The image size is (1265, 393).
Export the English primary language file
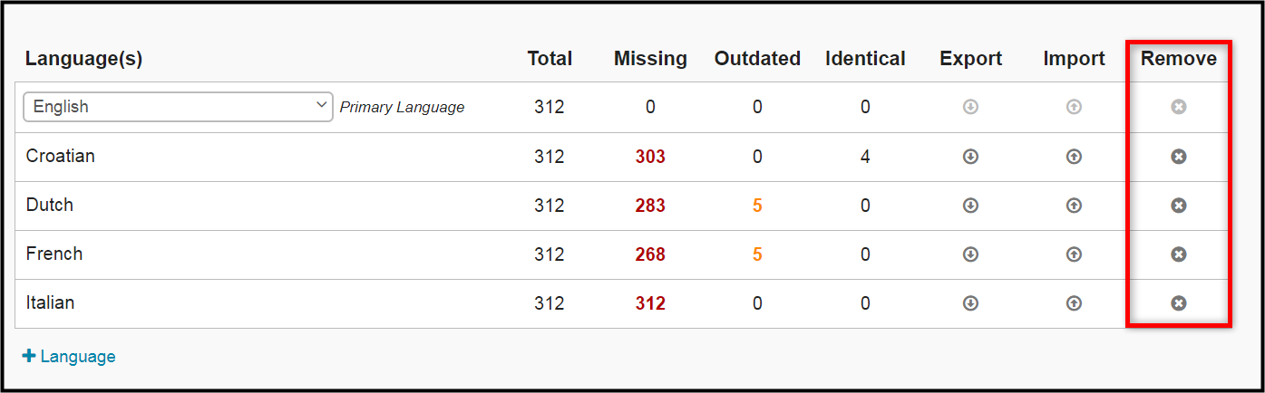coord(970,107)
